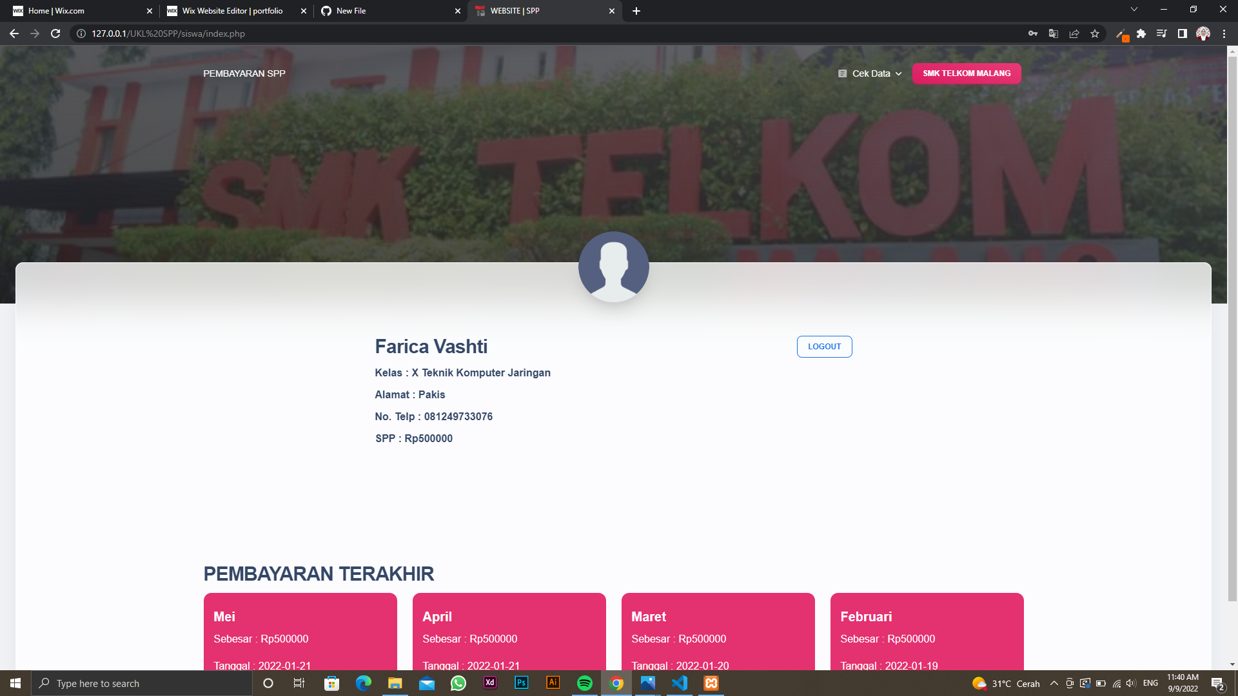
Task: Bookmark this page using the star icon
Action: (1095, 34)
